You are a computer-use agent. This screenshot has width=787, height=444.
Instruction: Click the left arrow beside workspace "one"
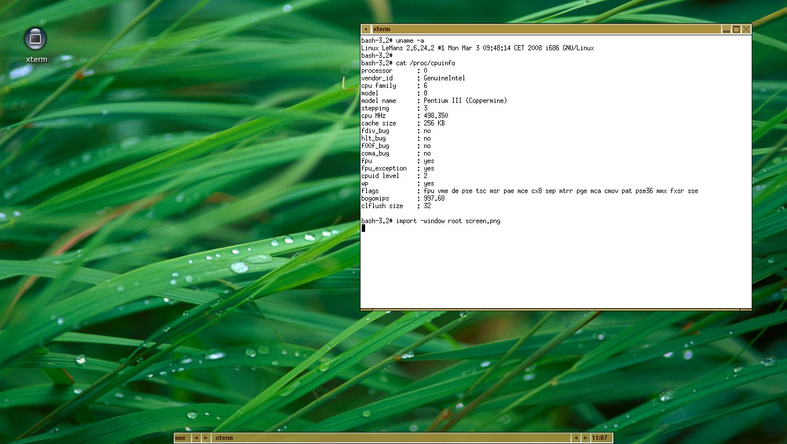196,438
